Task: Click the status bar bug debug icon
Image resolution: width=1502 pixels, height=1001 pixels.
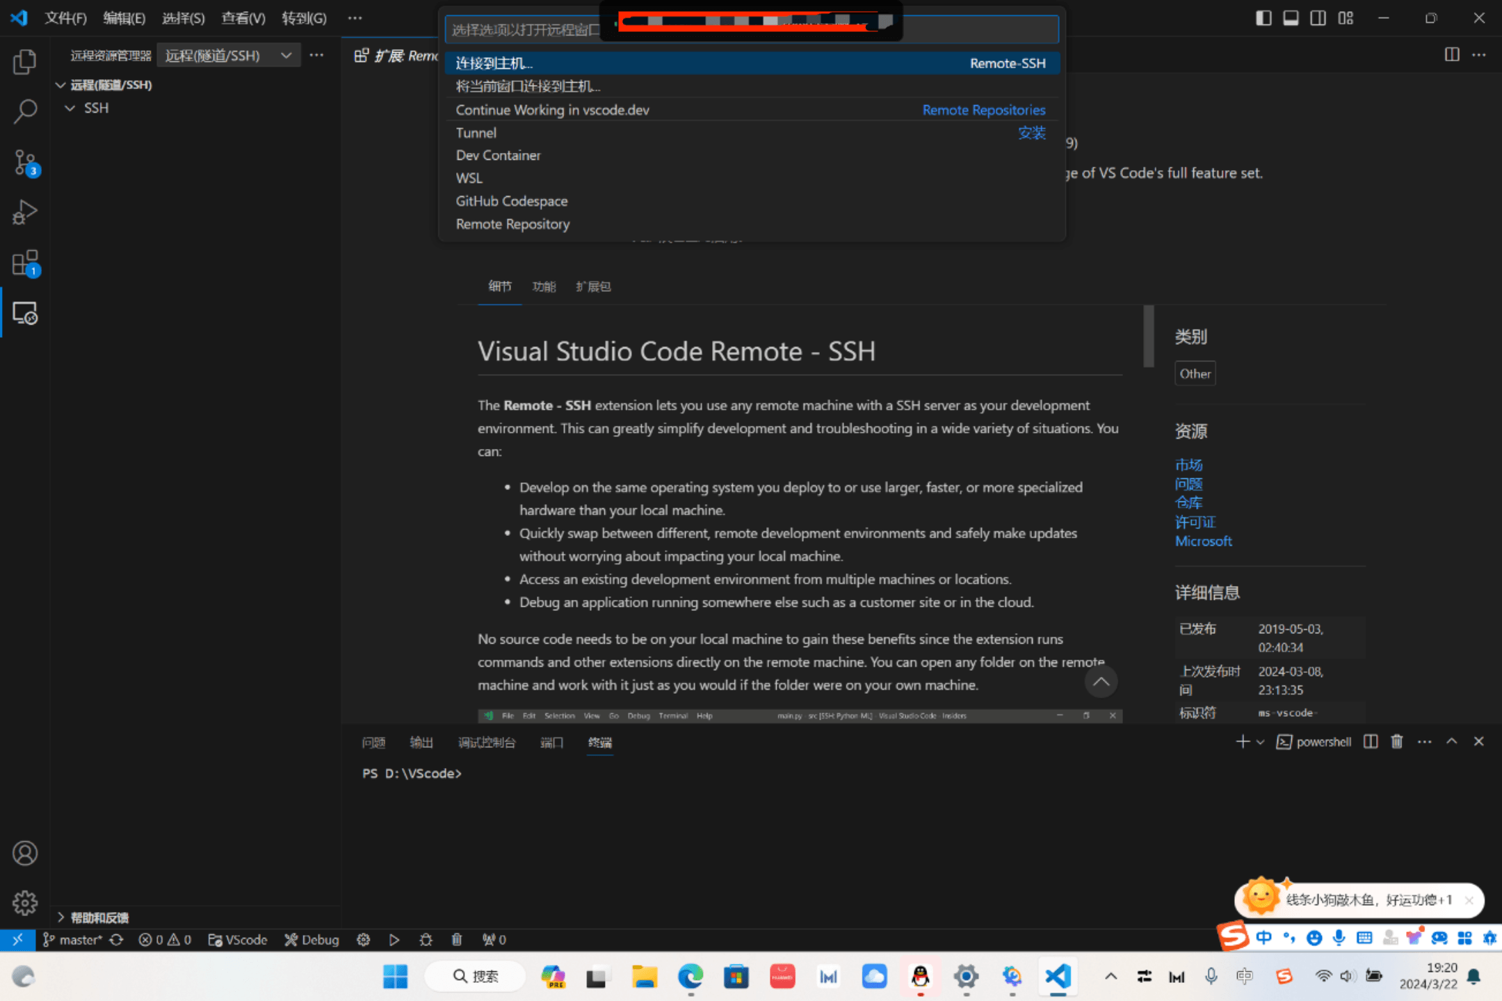Action: [426, 940]
